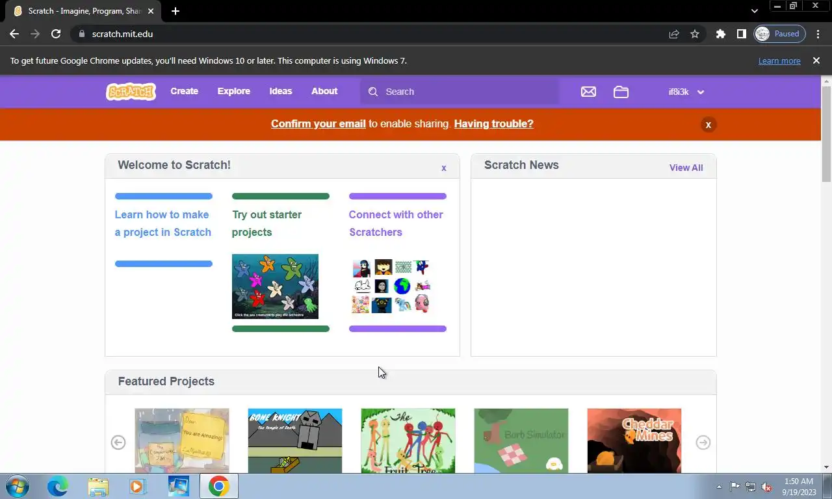Click the site lock icon
This screenshot has height=499, width=832.
tap(81, 34)
